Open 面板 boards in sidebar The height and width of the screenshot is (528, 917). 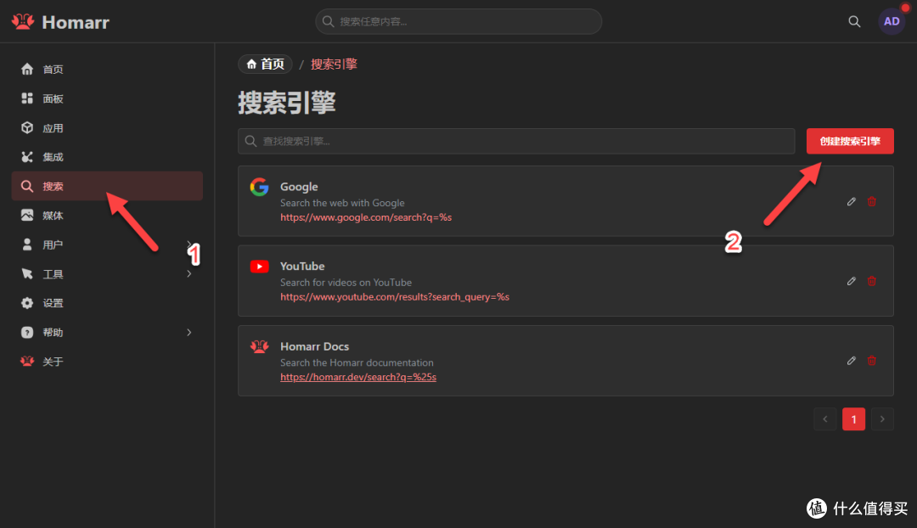107,98
